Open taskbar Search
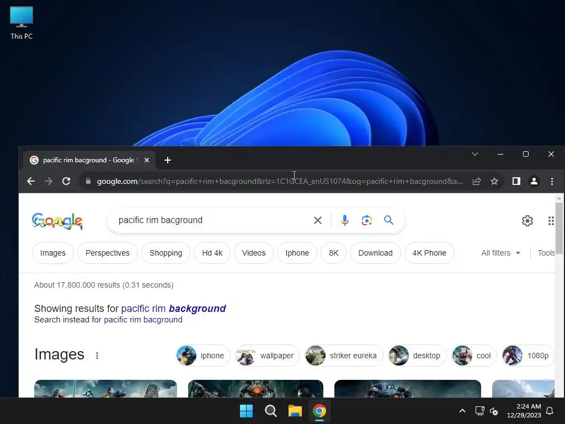 (270, 411)
